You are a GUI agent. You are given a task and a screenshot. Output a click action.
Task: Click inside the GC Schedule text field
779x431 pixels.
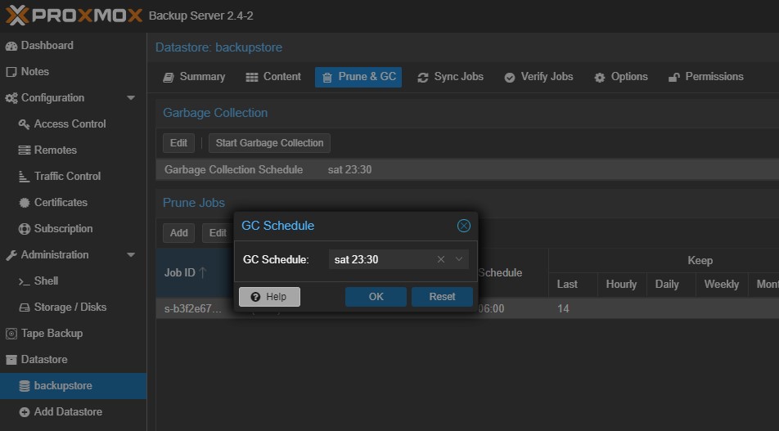pos(380,259)
